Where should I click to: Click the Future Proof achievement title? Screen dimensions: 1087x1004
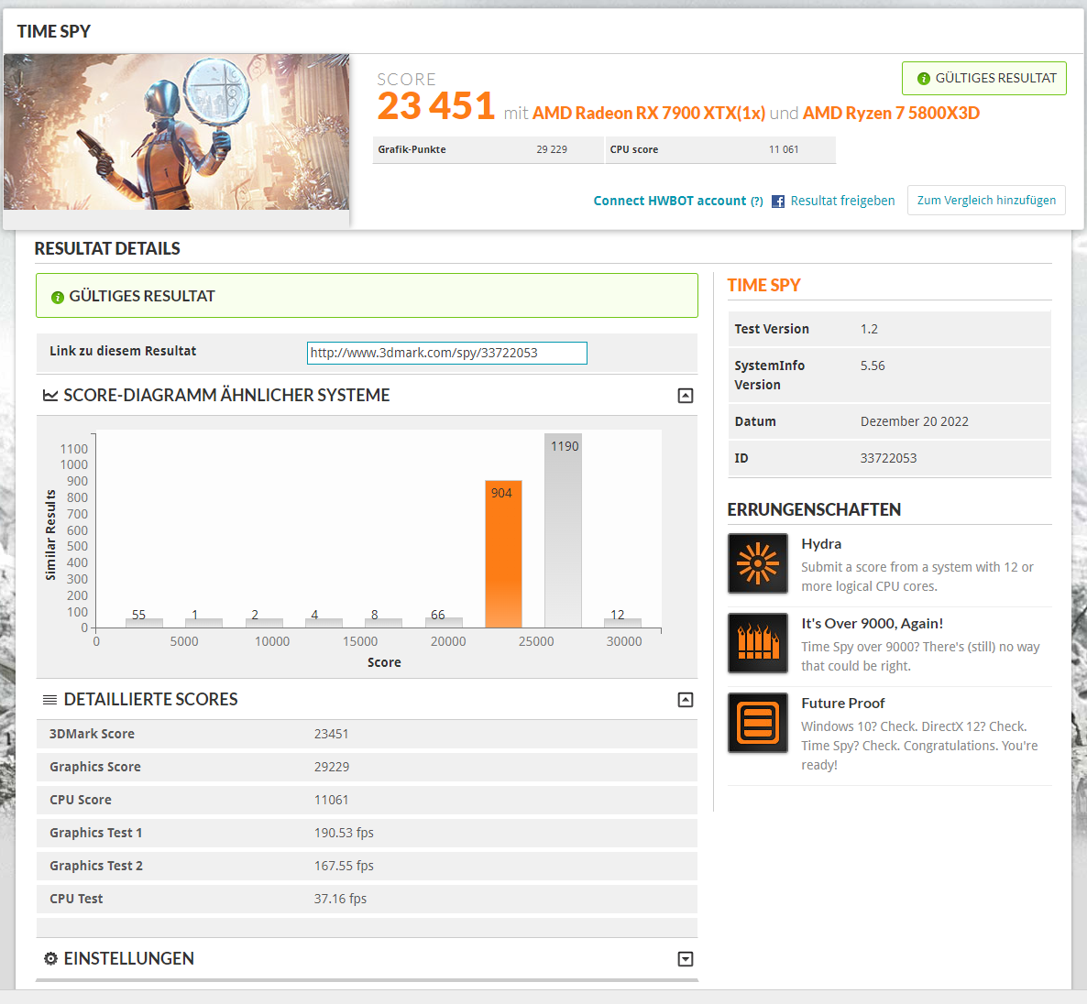pos(843,704)
